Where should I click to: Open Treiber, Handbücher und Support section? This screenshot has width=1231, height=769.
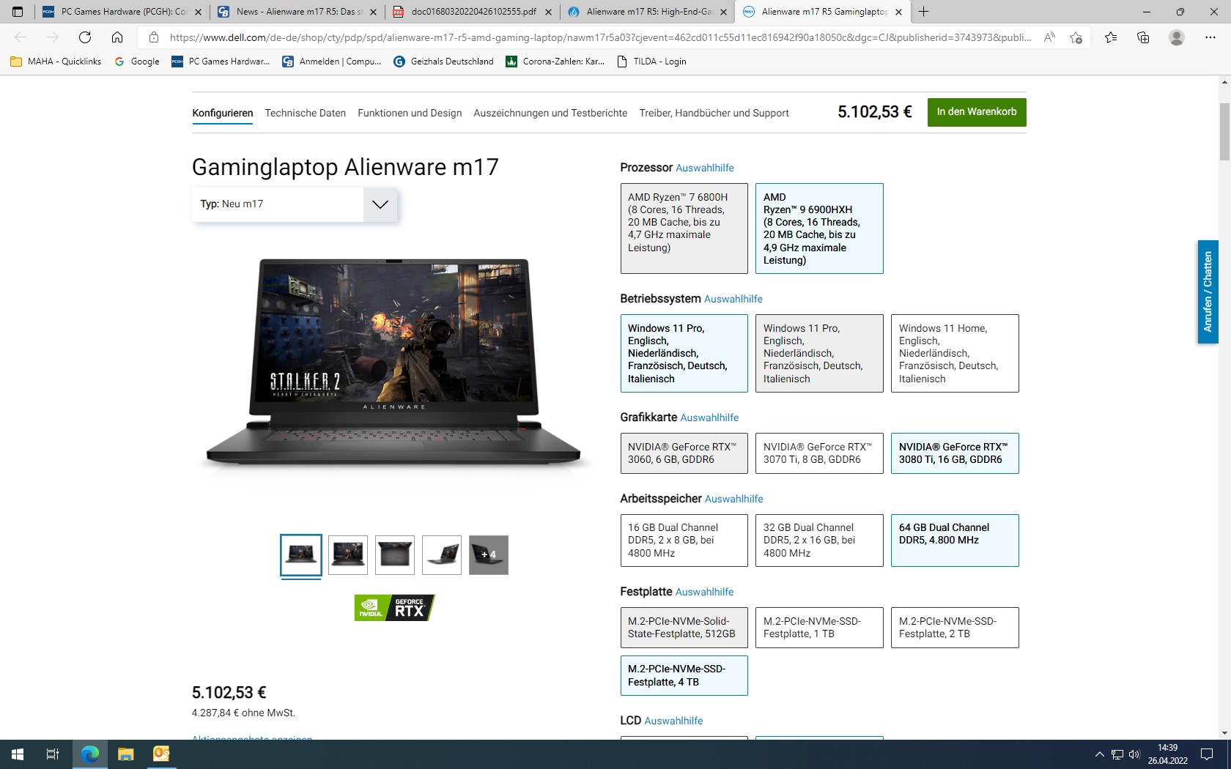[x=714, y=113]
